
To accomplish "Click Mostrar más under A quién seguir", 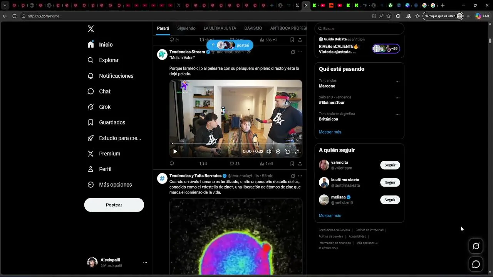I will tap(330, 215).
